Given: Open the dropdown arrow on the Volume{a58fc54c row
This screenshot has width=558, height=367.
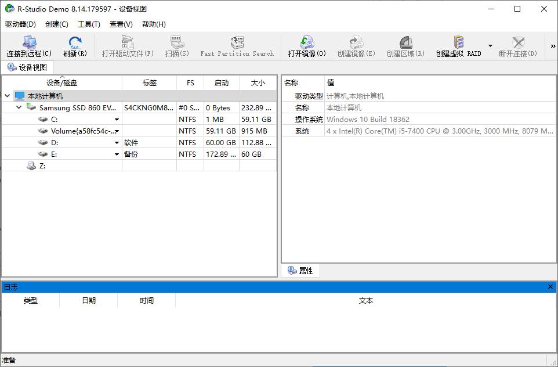Looking at the screenshot, I should 117,131.
